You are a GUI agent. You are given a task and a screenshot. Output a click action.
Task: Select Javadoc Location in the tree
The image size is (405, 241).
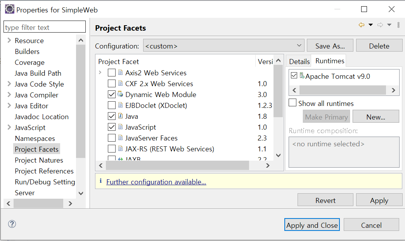(42, 116)
